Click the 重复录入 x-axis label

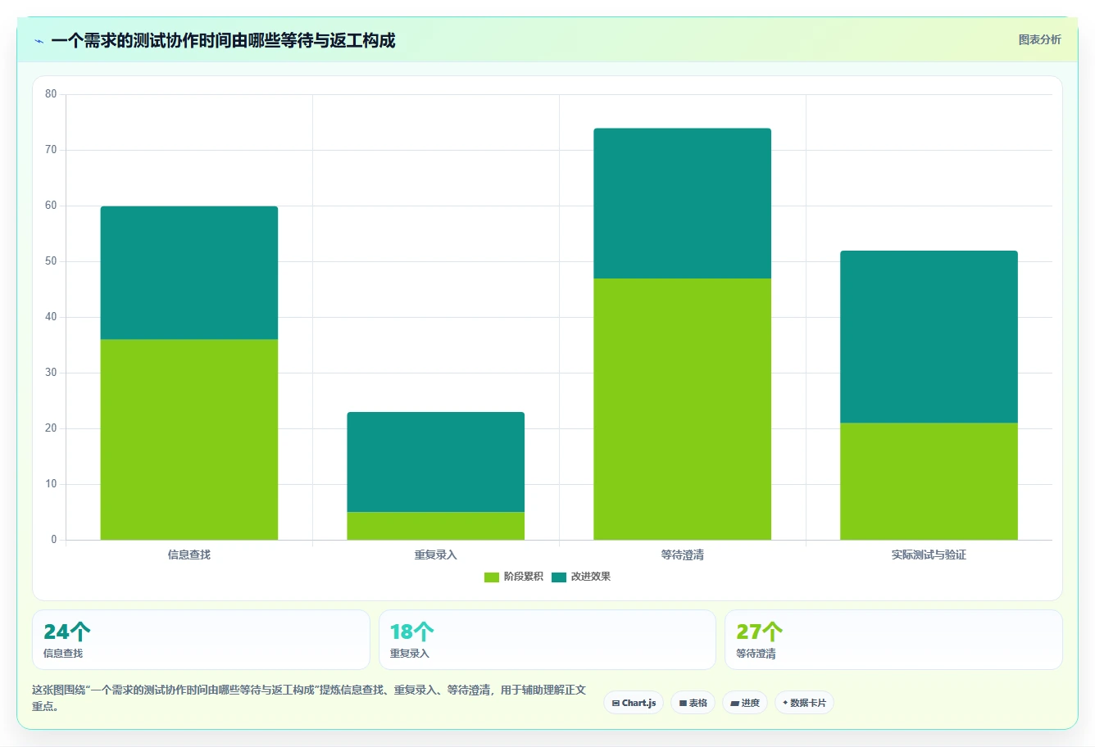436,555
